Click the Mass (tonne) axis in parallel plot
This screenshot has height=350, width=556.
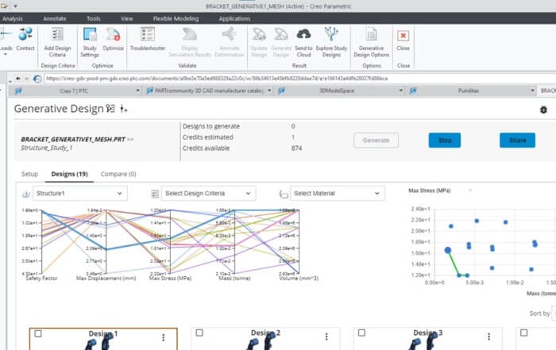(x=234, y=242)
